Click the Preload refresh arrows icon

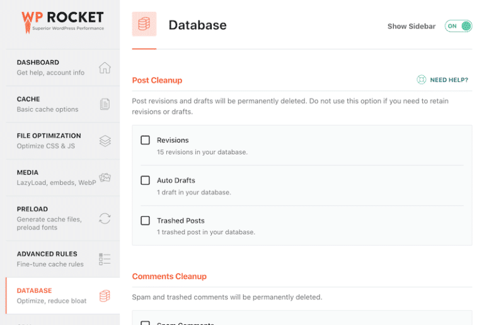[x=105, y=218]
